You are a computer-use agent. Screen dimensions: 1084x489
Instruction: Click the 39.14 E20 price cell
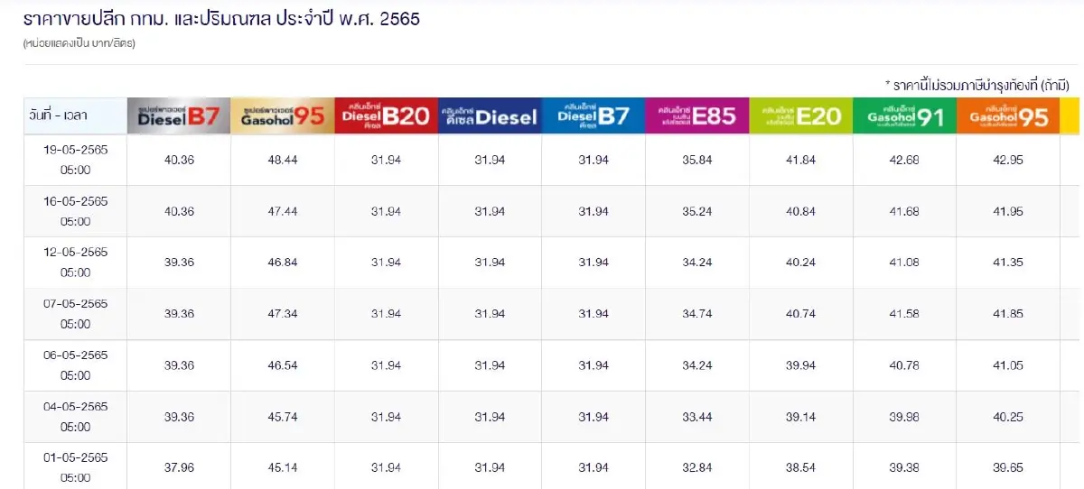click(801, 417)
